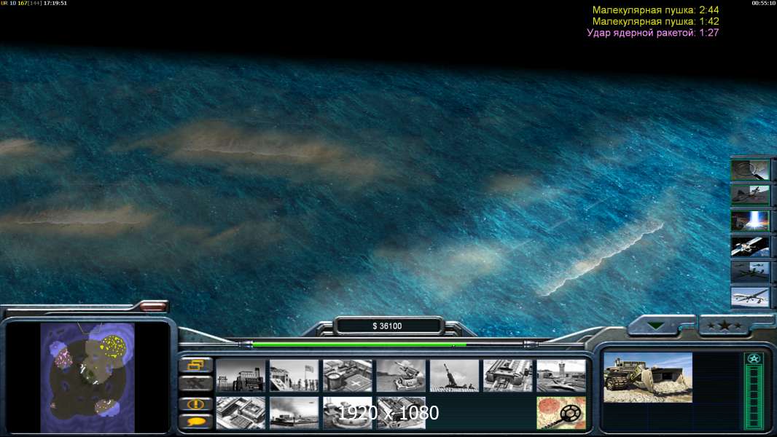Build the Supply Drop Zone
Viewport: 777px width, 437px height.
pyautogui.click(x=294, y=413)
